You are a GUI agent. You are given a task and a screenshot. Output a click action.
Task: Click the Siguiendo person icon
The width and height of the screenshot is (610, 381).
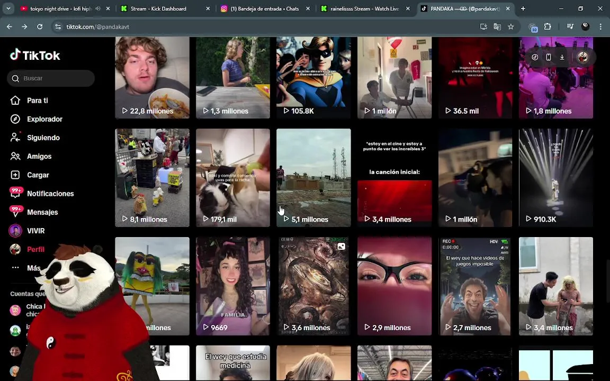tap(15, 137)
